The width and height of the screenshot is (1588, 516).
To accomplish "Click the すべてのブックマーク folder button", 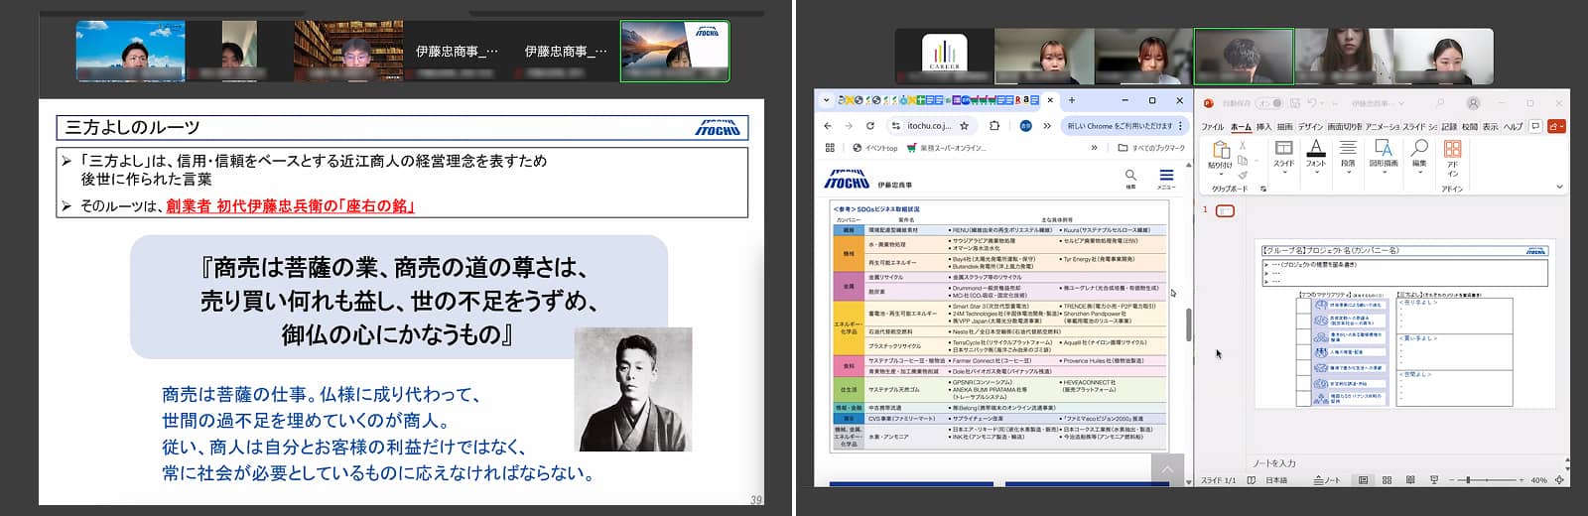I will (x=1151, y=148).
